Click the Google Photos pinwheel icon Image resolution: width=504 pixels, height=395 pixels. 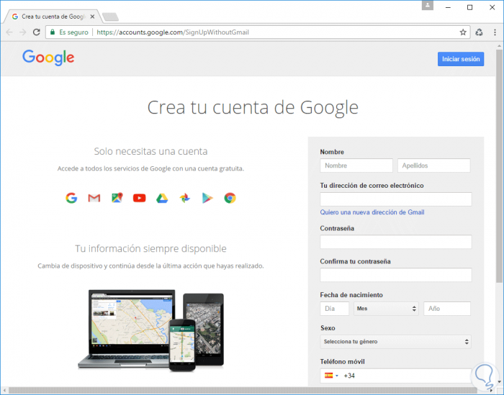[184, 198]
